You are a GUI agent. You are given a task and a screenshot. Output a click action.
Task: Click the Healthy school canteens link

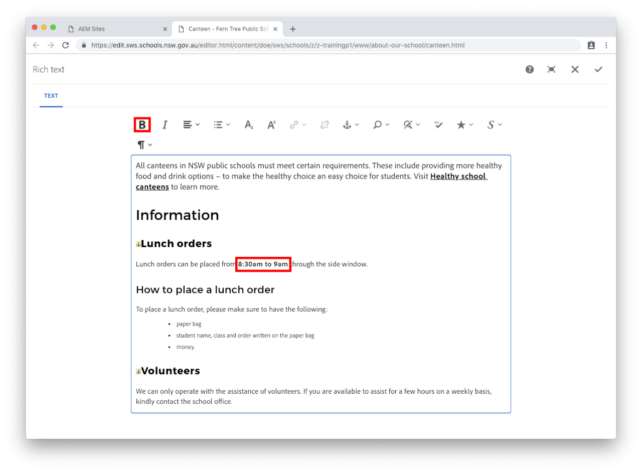(x=458, y=177)
